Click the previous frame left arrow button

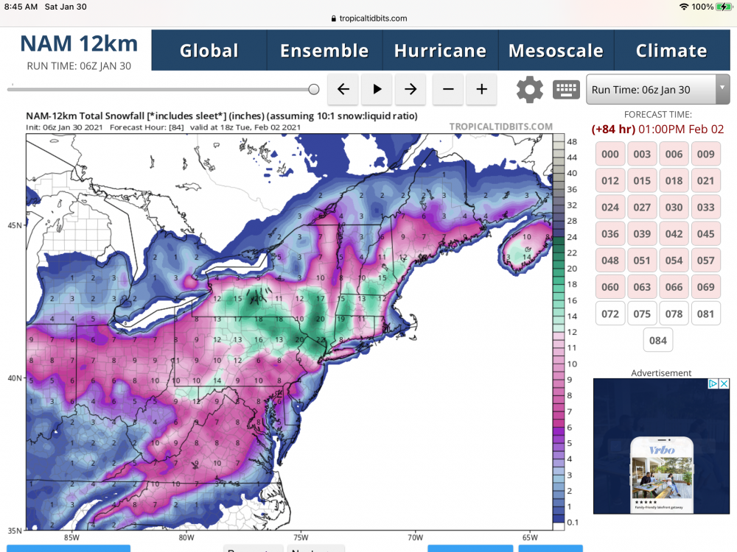(343, 89)
